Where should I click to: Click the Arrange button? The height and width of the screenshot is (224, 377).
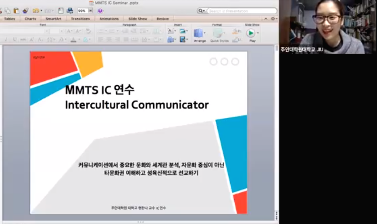pyautogui.click(x=200, y=35)
